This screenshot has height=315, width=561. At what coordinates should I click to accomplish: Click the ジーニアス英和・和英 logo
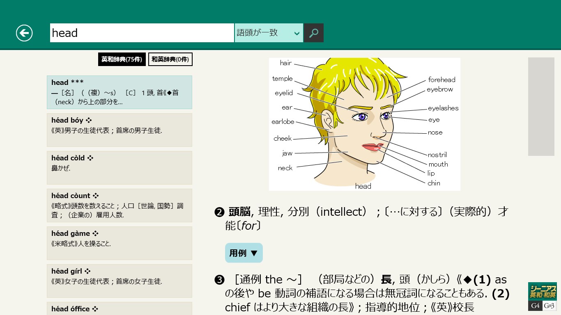pos(542,292)
